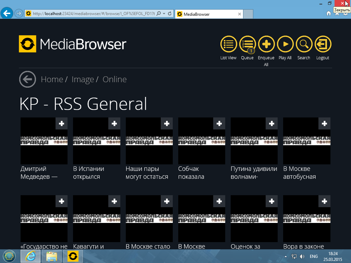Click the browser address bar

pyautogui.click(x=93, y=14)
